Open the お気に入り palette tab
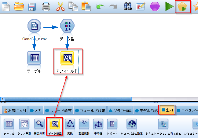Viewport: 198px width, 138px height. click(x=15, y=111)
